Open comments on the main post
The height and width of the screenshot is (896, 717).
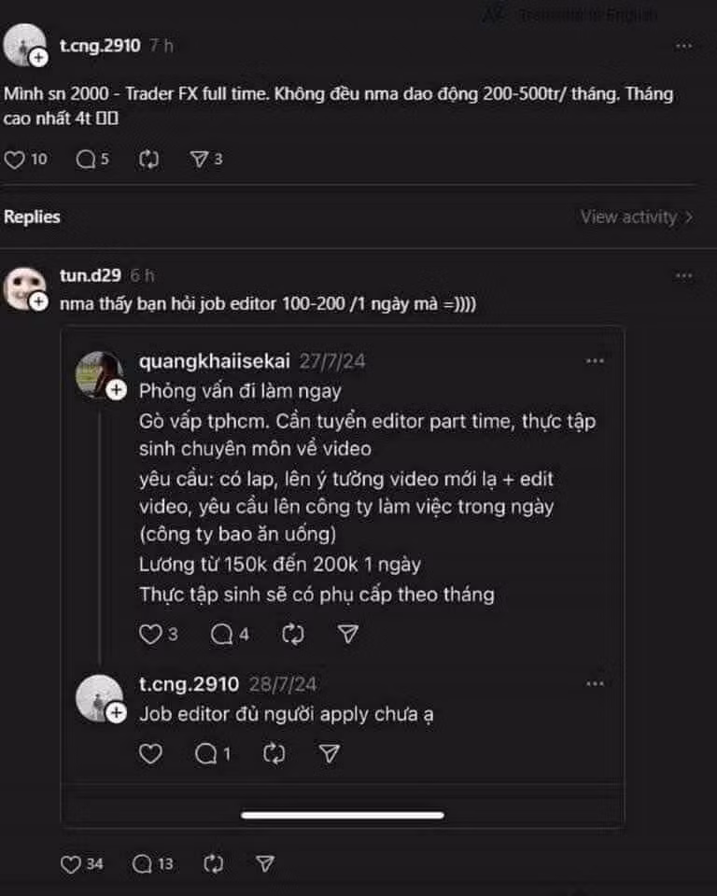(86, 160)
